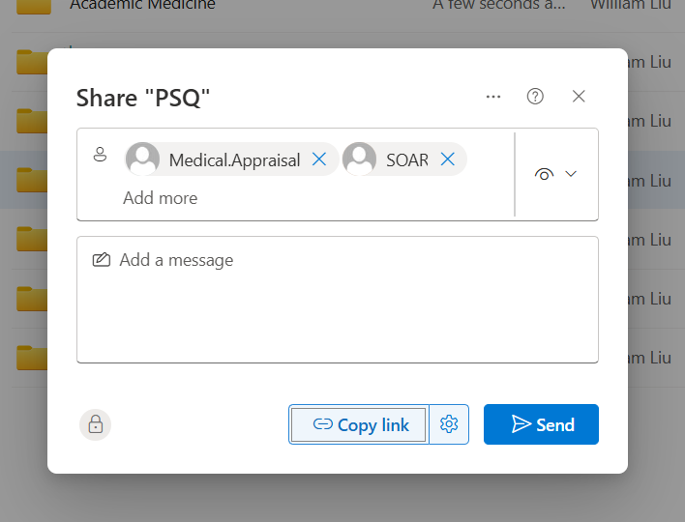685x522 pixels.
Task: Click the Academic Medicine folder icon
Action: [x=32, y=6]
